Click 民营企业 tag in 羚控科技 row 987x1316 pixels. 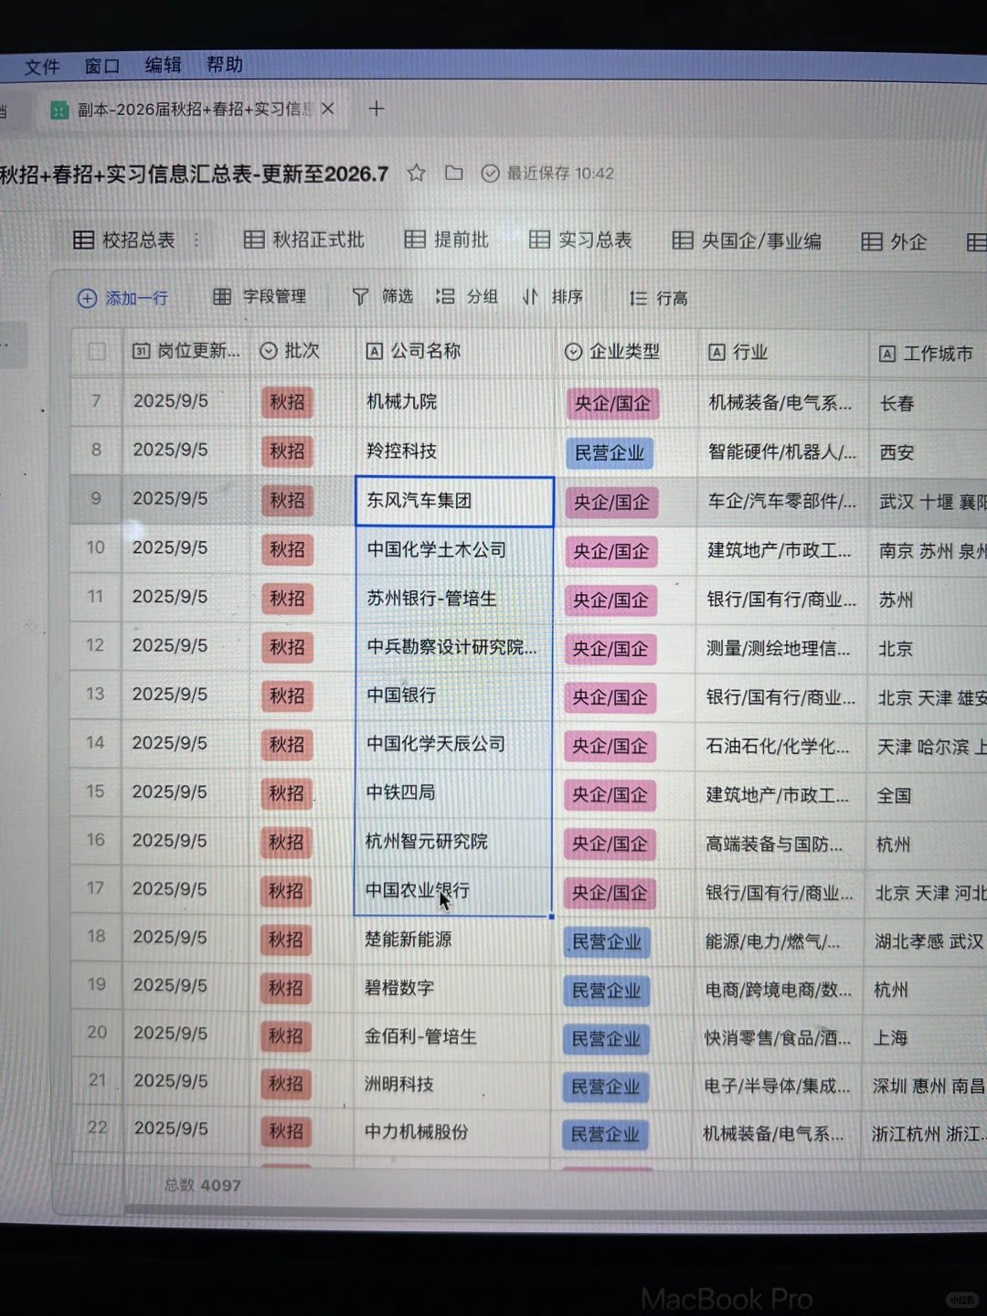pyautogui.click(x=610, y=452)
